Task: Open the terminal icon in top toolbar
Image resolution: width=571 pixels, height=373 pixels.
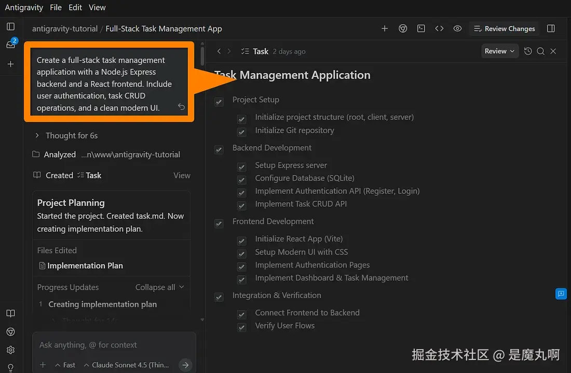Action: pos(421,29)
